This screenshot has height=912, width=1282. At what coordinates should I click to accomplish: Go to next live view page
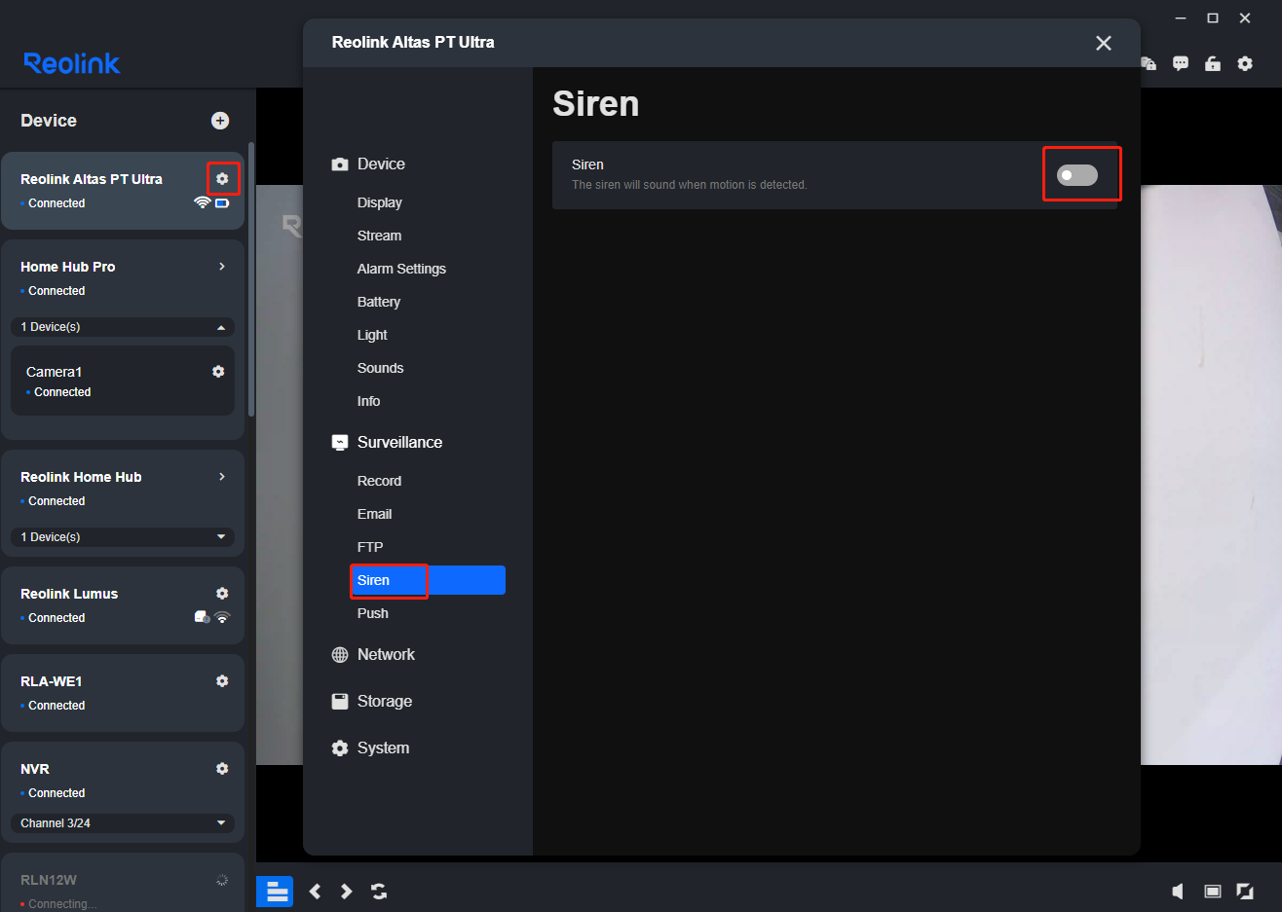coord(347,892)
